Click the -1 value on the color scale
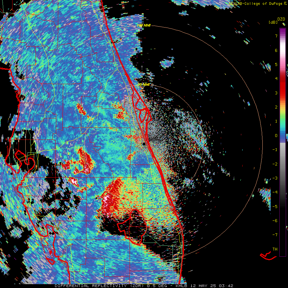The image size is (288, 288). [275, 150]
